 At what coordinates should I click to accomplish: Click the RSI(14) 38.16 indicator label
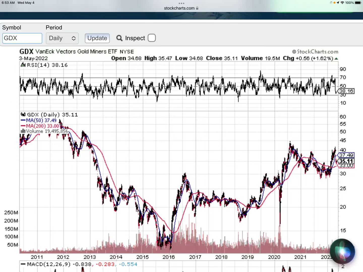pyautogui.click(x=45, y=65)
